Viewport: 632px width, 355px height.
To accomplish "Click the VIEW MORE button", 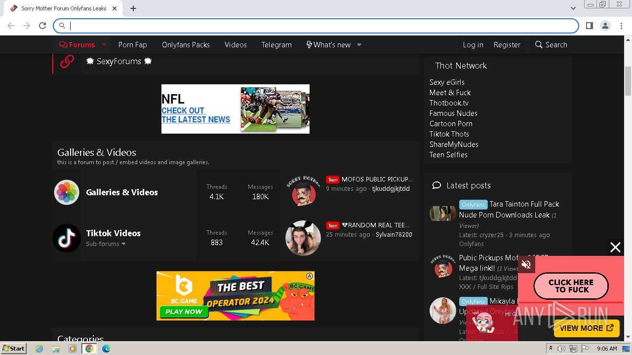I will coord(587,328).
